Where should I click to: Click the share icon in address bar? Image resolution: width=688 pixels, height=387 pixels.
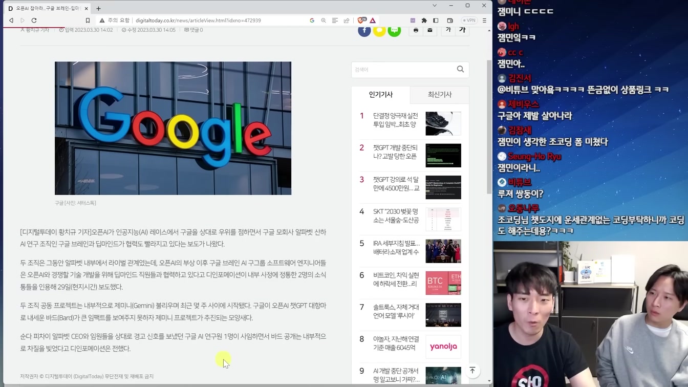[347, 20]
